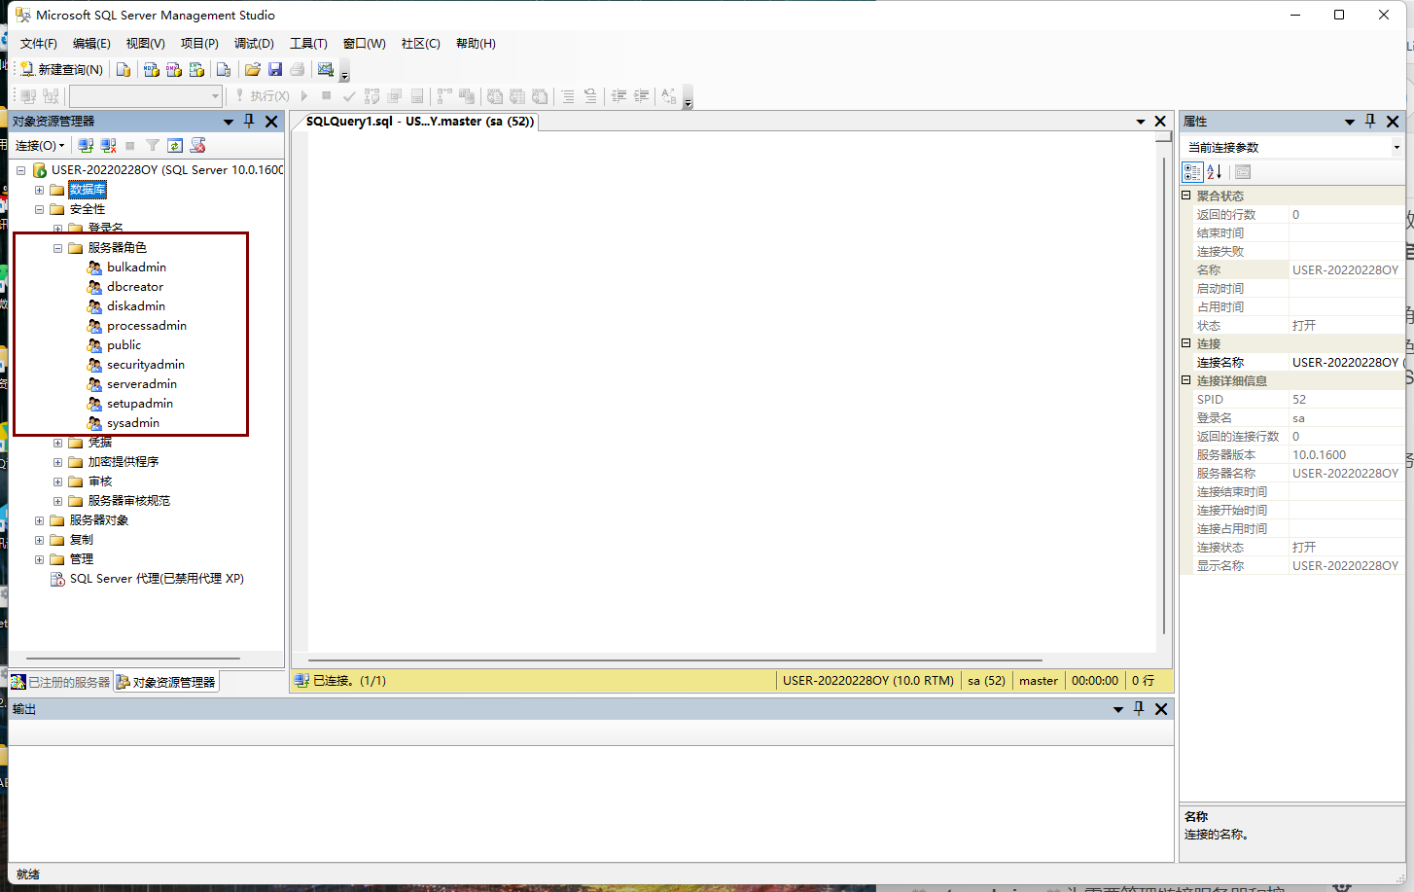Viewport: 1414px width, 892px height.
Task: Collapse the 服务器角色 folder node
Action: [x=57, y=248]
